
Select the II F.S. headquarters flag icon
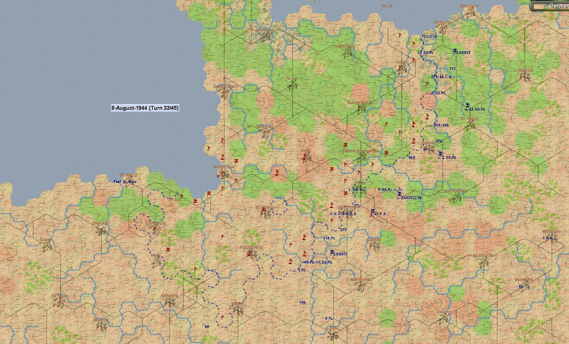point(373,211)
